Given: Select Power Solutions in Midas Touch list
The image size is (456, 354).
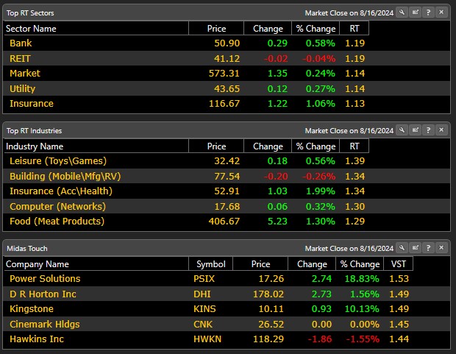Looking at the screenshot, I should pyautogui.click(x=45, y=279).
